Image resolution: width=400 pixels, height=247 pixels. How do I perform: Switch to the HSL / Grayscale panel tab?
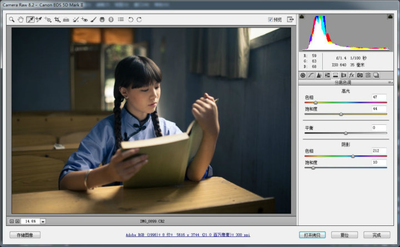[x=327, y=75]
